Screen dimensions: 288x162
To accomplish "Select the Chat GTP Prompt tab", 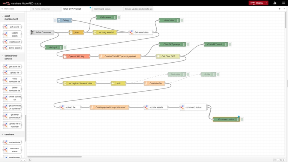I will point(76,9).
